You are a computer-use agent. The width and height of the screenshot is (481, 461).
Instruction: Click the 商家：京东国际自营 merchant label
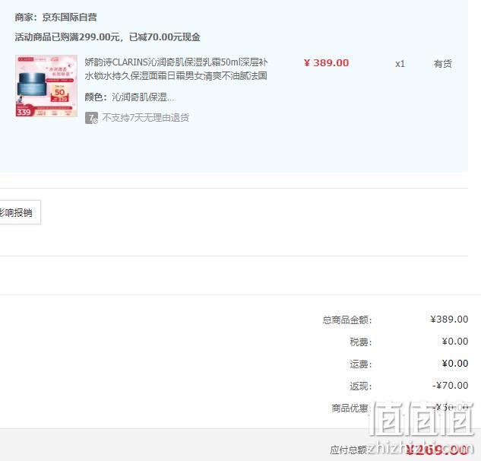point(55,17)
